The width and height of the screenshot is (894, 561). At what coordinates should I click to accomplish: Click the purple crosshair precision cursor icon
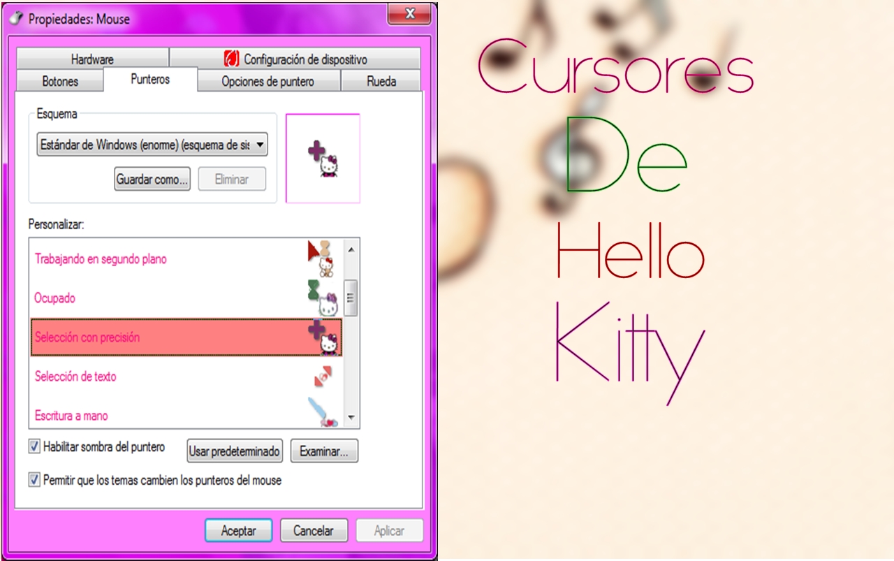click(324, 335)
